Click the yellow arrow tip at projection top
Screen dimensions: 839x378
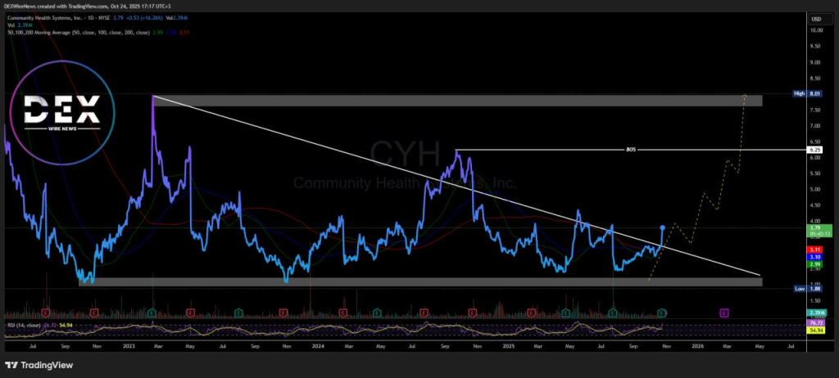pos(744,95)
